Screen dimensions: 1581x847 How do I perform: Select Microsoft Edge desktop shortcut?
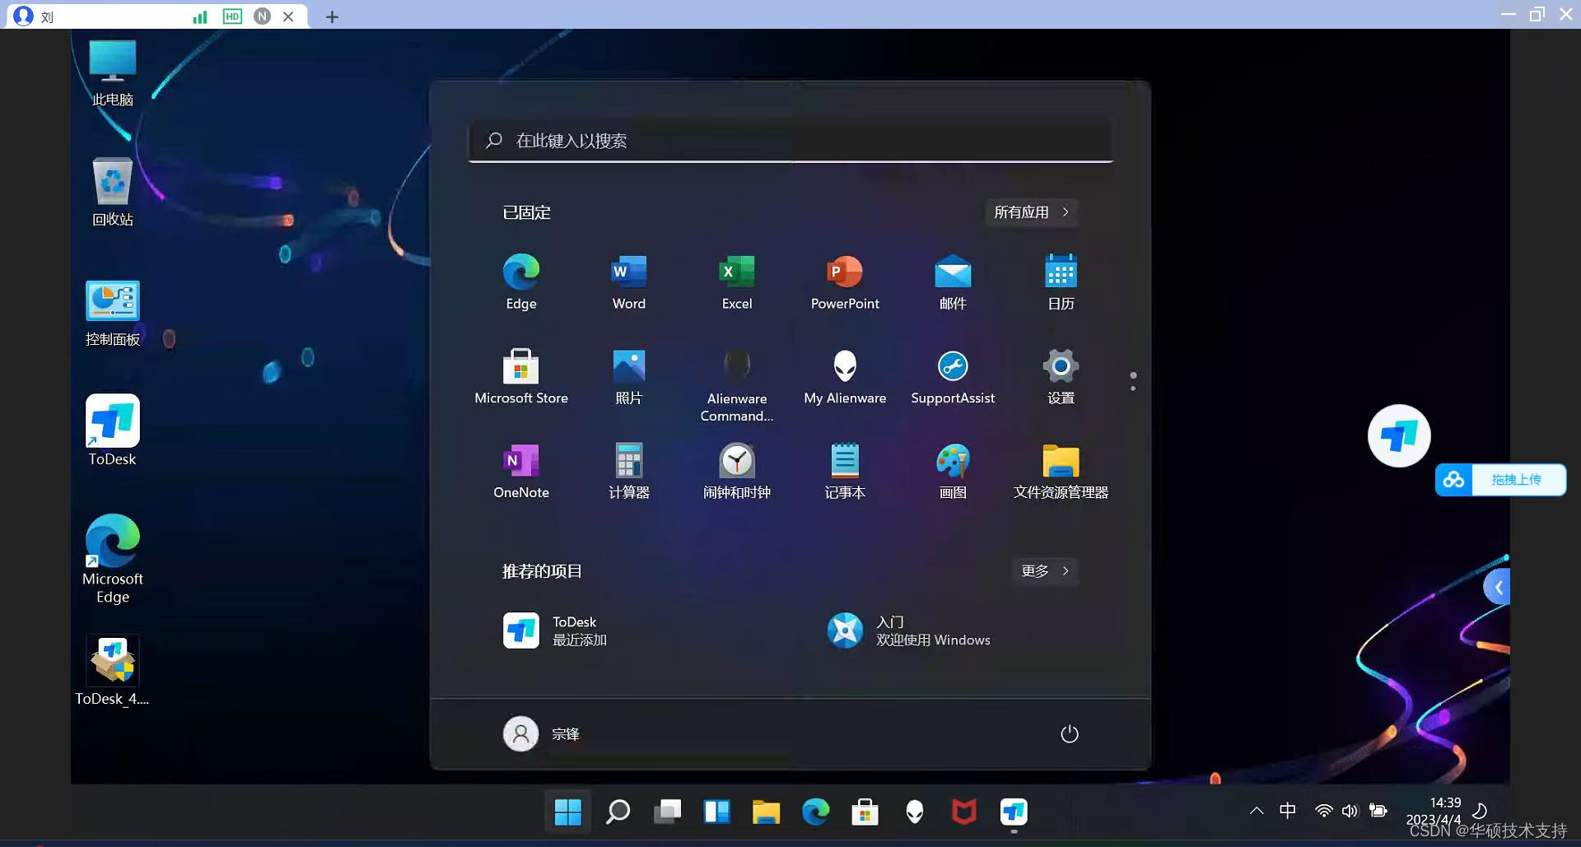[113, 559]
